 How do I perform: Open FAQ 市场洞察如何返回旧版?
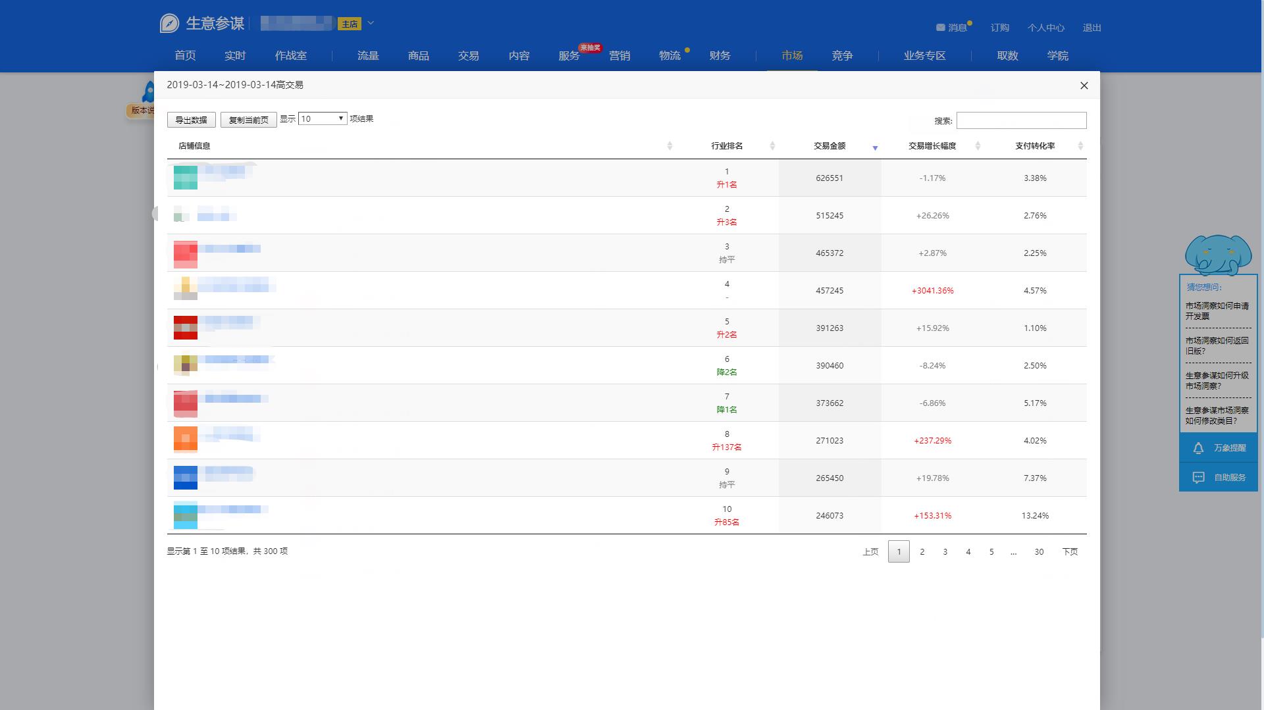pos(1217,346)
